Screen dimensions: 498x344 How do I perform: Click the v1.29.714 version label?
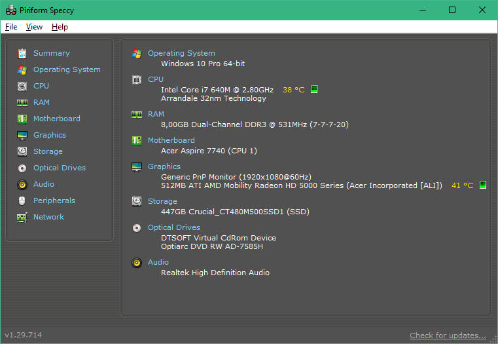(23, 335)
